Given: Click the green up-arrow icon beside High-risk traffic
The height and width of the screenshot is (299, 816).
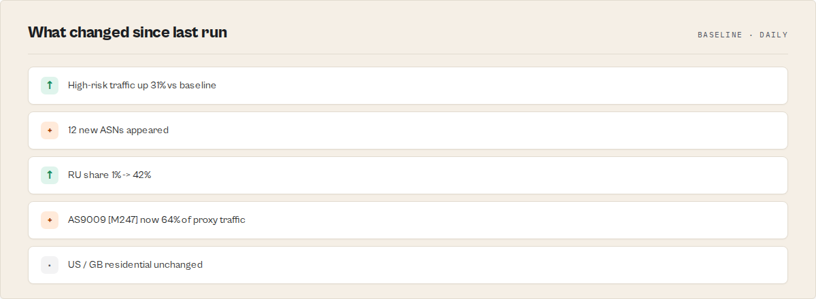Looking at the screenshot, I should tap(50, 86).
